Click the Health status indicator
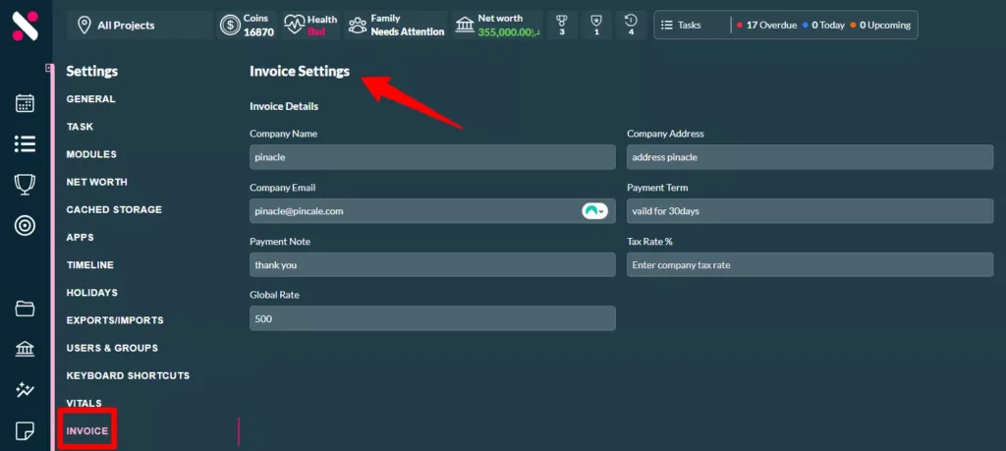Image resolution: width=1006 pixels, height=451 pixels. coord(310,25)
